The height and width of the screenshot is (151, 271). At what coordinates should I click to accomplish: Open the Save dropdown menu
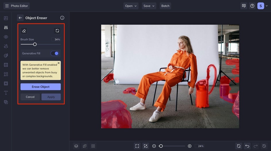point(149,6)
